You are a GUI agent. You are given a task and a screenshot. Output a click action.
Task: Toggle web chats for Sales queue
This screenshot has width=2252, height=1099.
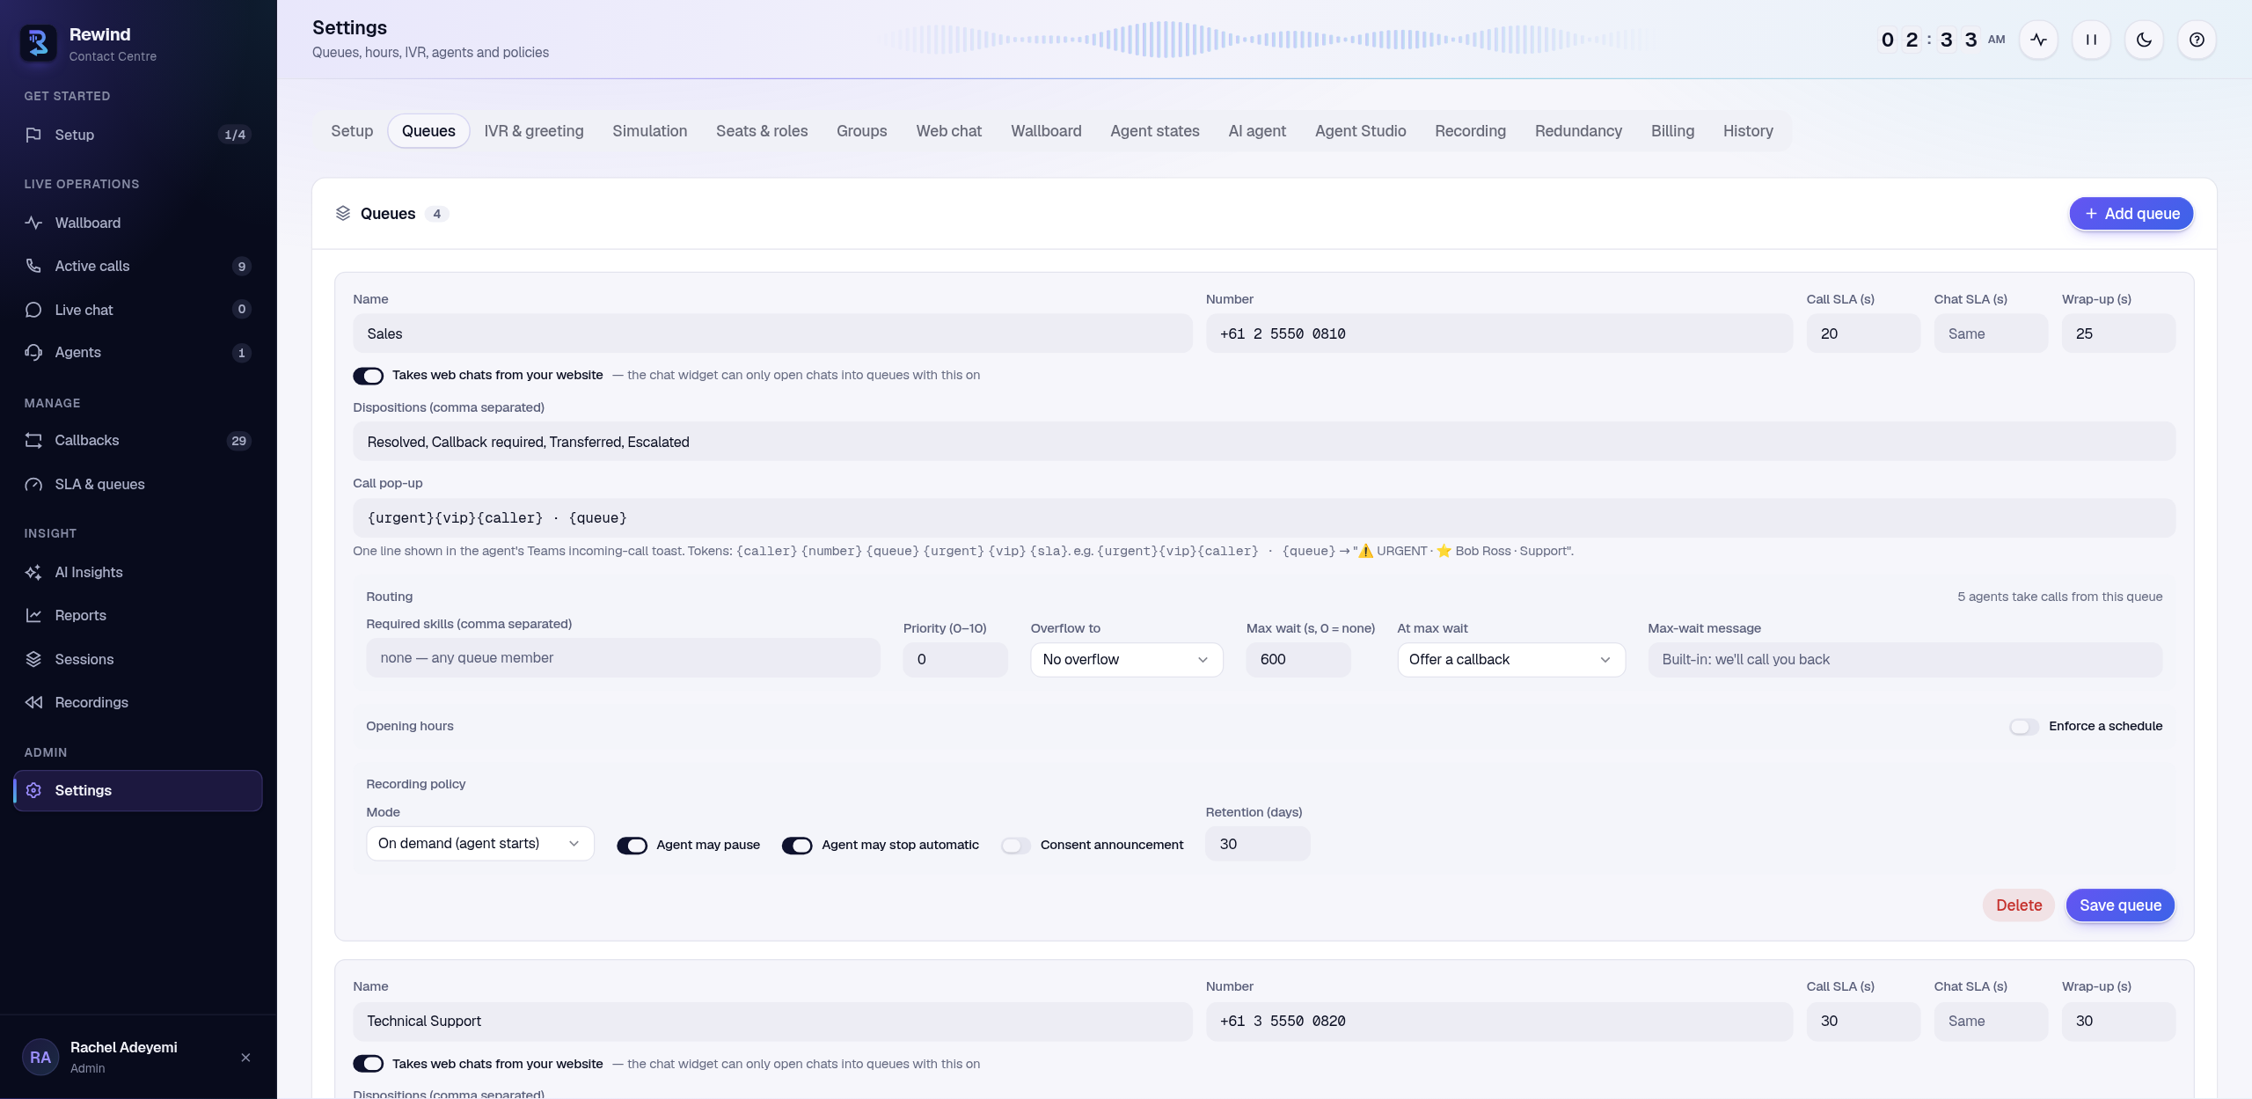tap(368, 376)
